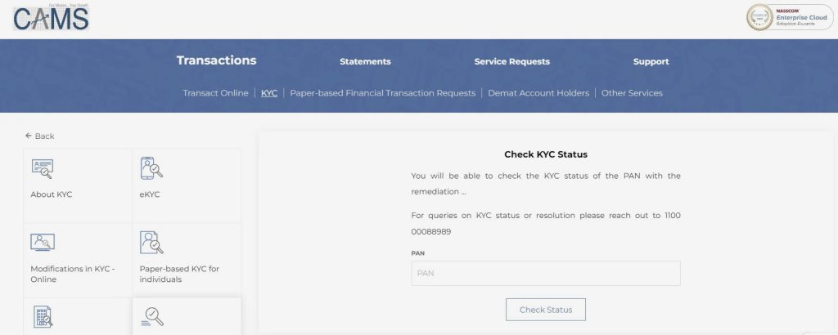Open the Statements menu
This screenshot has width=838, height=335.
(365, 61)
